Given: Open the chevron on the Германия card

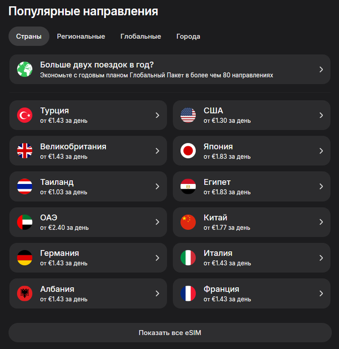Looking at the screenshot, I should click(157, 258).
